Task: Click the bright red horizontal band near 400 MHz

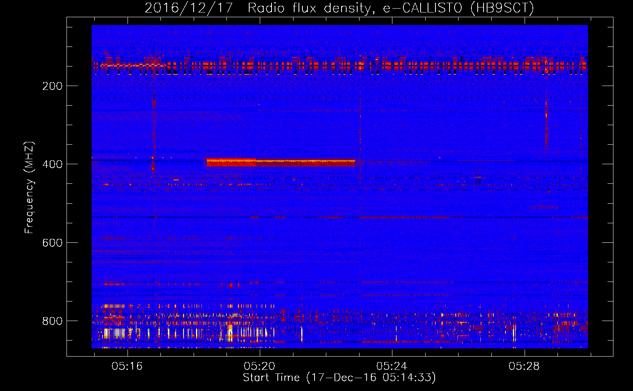Action: [x=281, y=162]
